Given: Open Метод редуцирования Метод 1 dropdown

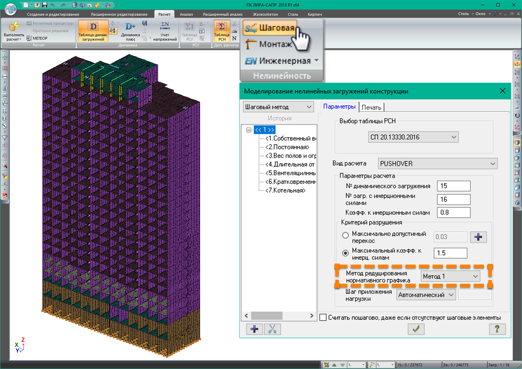Looking at the screenshot, I should (450, 276).
